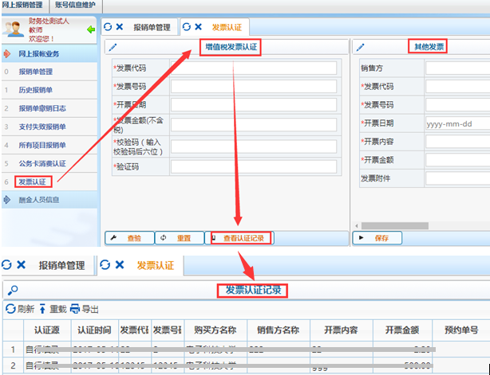Click the play icon on the 保存 button
The height and width of the screenshot is (375, 490).
tap(362, 238)
